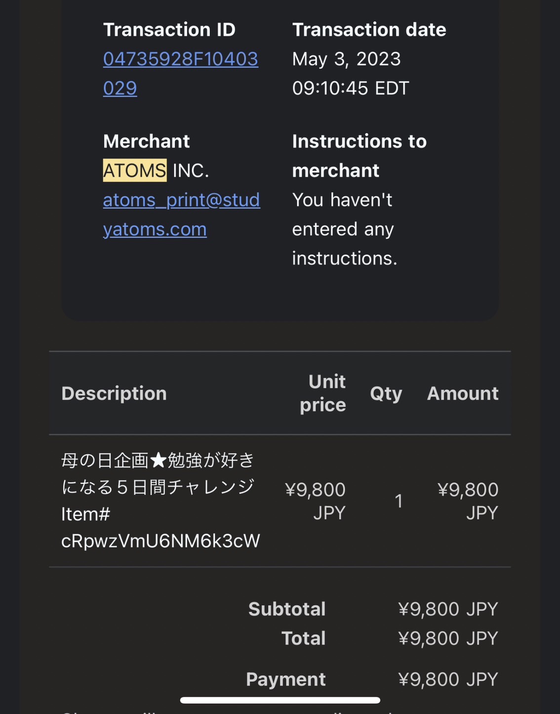Image resolution: width=560 pixels, height=714 pixels.
Task: Tap the Merchant heading label
Action: pyautogui.click(x=146, y=141)
